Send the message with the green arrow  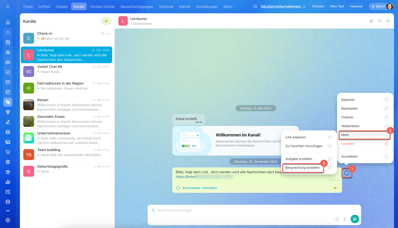click(x=355, y=219)
